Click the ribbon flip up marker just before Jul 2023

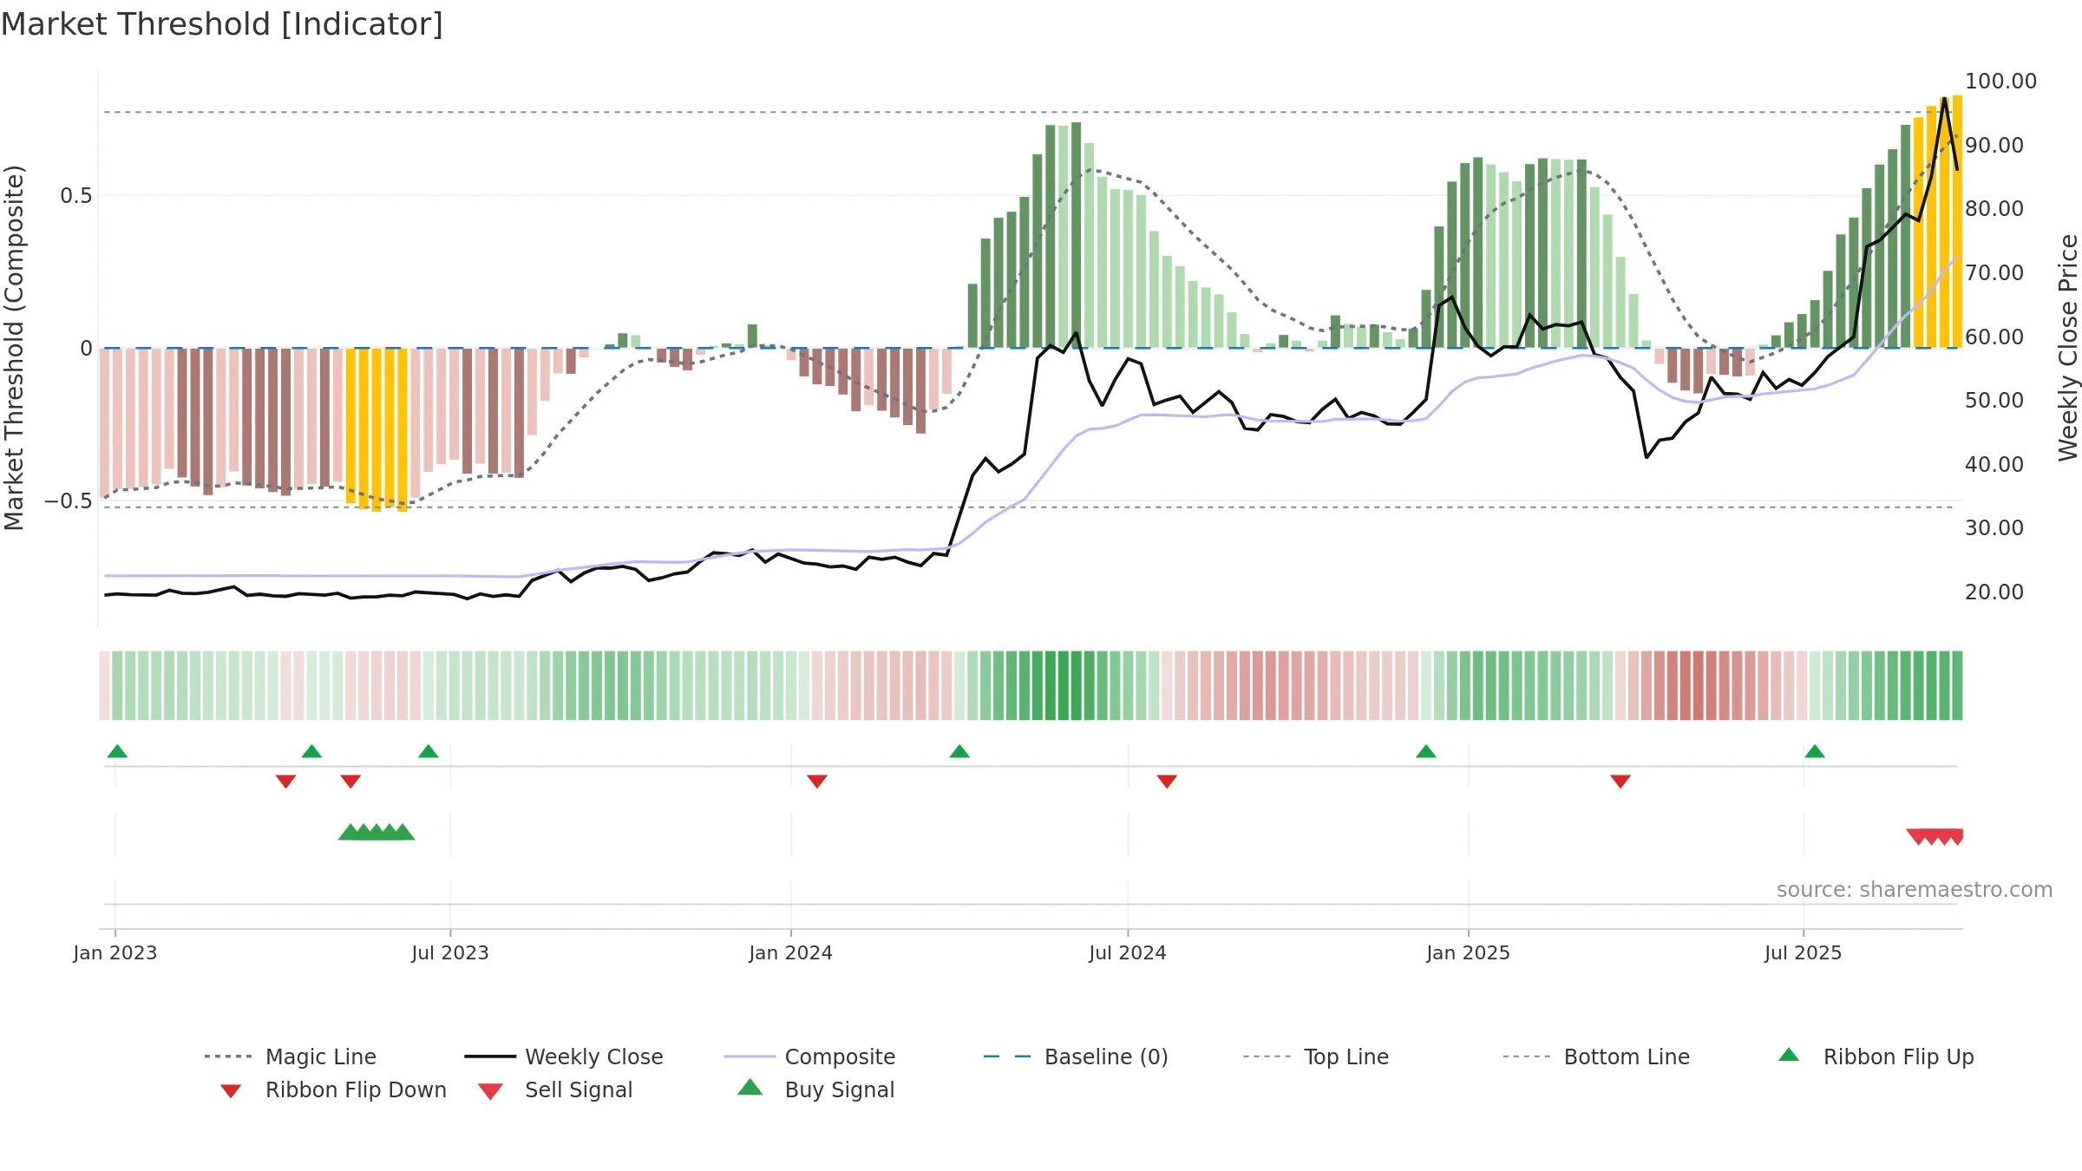[x=429, y=751]
